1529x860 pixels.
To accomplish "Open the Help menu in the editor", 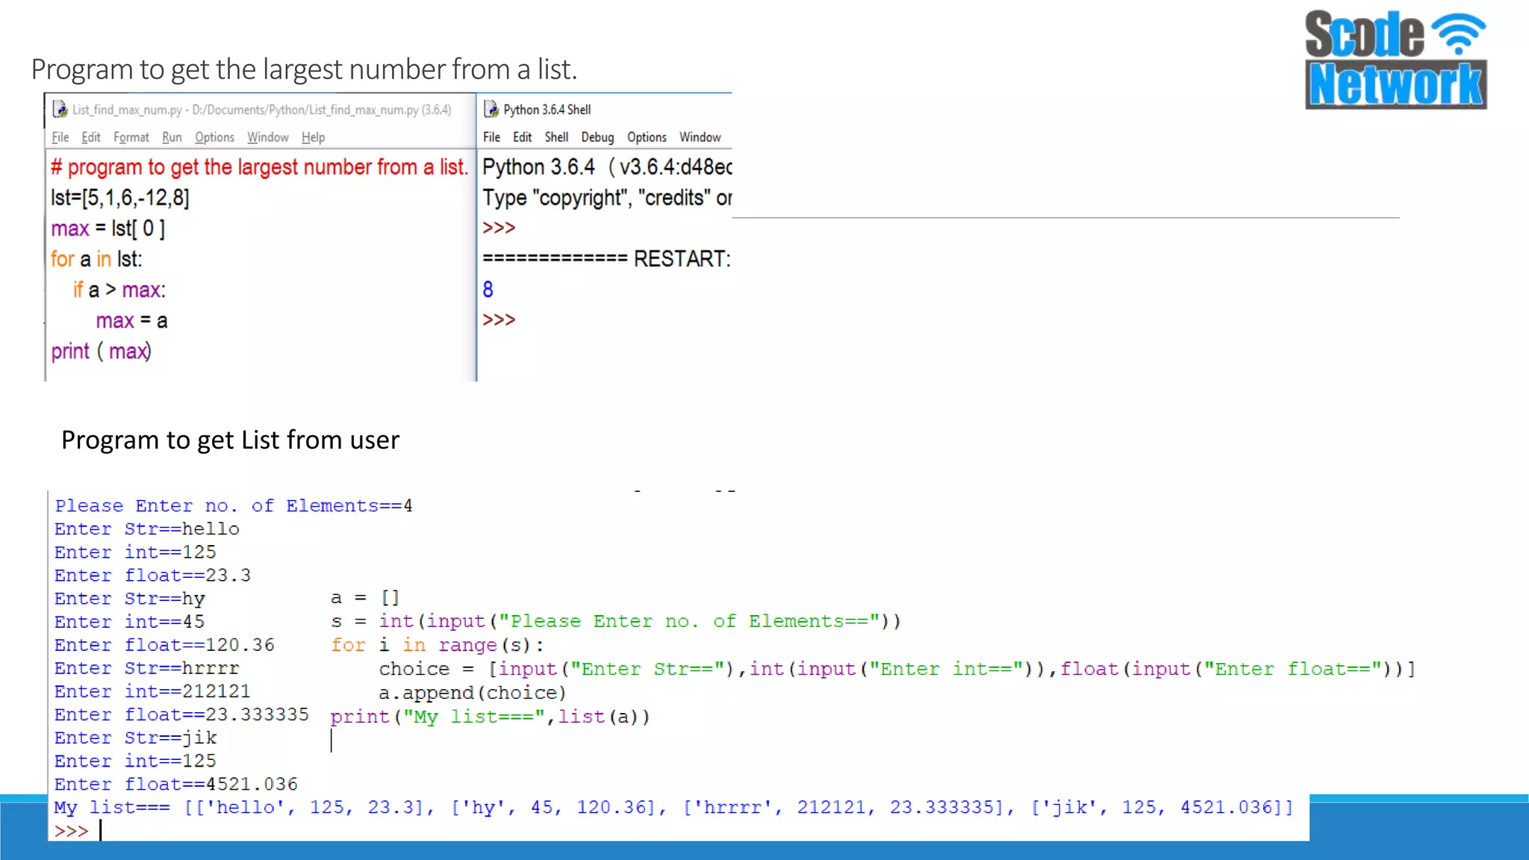I will click(313, 137).
